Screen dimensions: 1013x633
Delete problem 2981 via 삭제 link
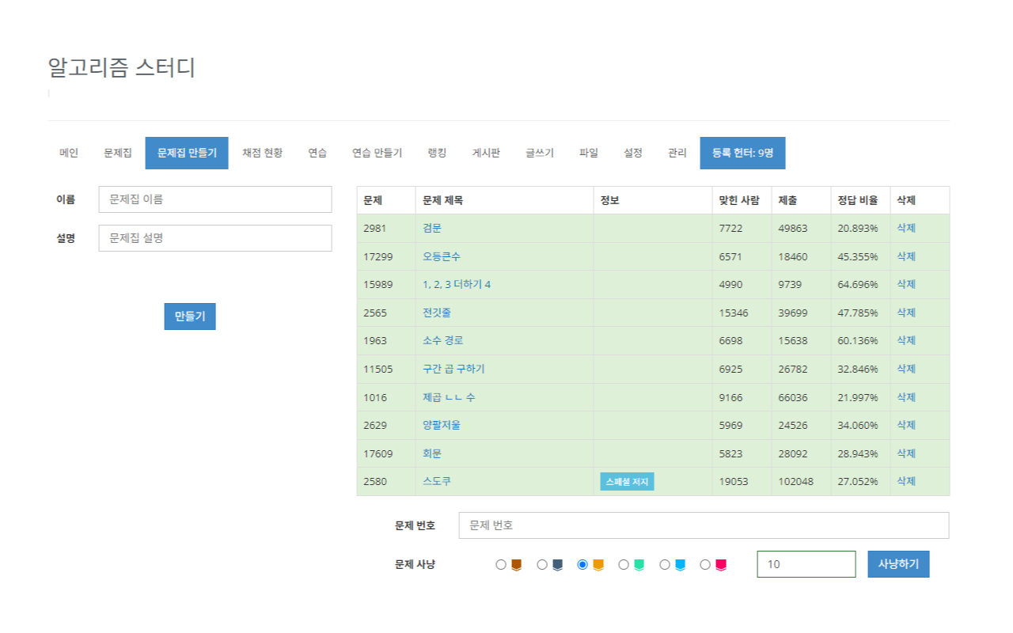[x=906, y=228]
